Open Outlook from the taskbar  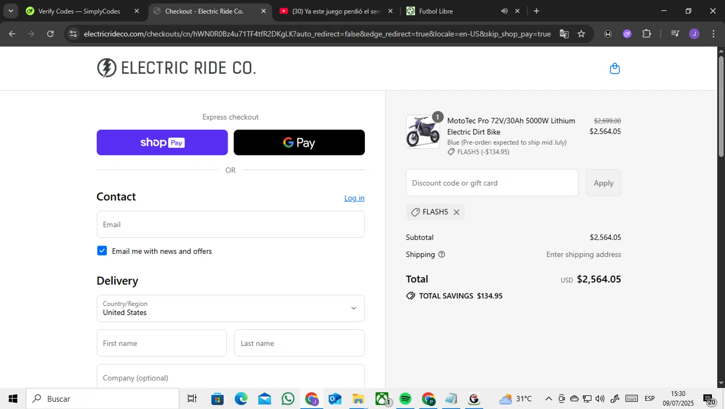[335, 399]
